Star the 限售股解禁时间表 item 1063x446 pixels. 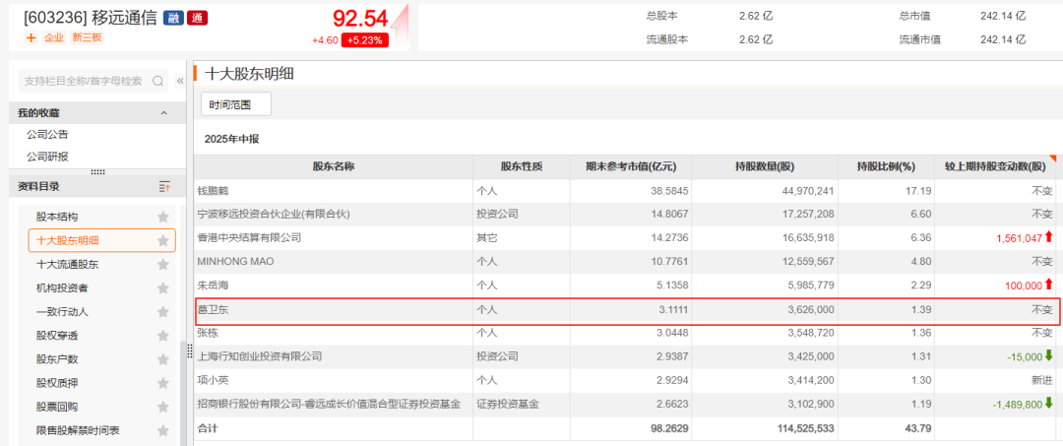click(x=162, y=430)
